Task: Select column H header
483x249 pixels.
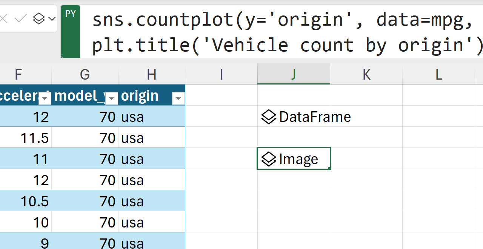Action: (x=152, y=74)
